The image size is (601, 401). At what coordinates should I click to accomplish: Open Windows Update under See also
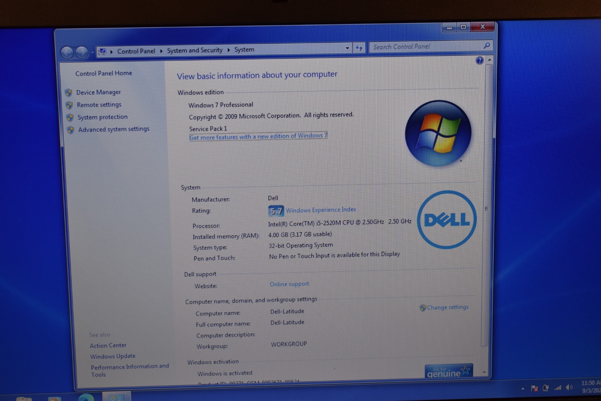(x=113, y=356)
